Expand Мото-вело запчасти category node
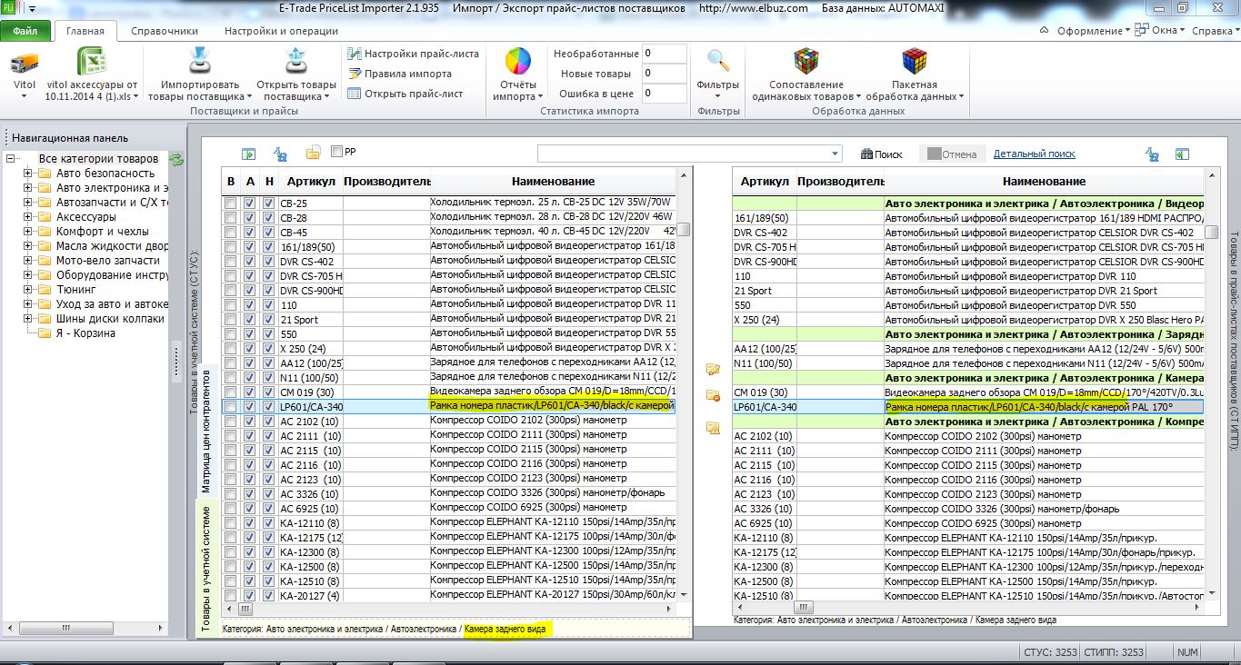 click(28, 261)
